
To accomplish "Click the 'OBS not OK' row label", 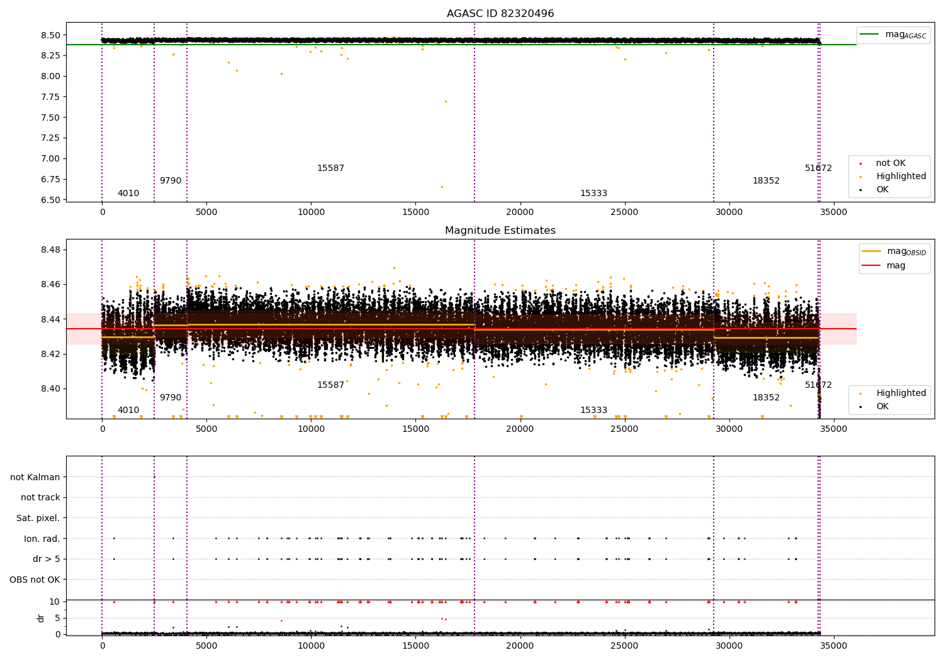I will click(x=35, y=580).
